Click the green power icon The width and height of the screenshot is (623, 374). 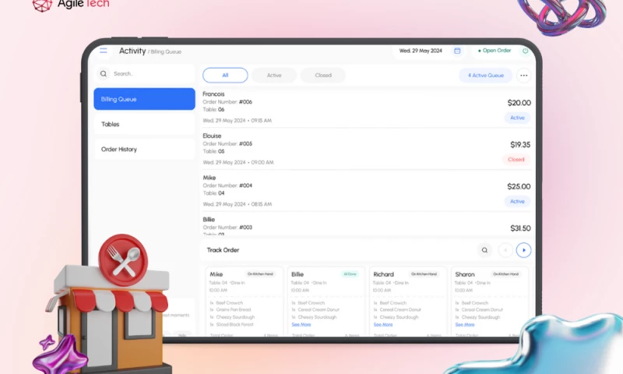[525, 51]
